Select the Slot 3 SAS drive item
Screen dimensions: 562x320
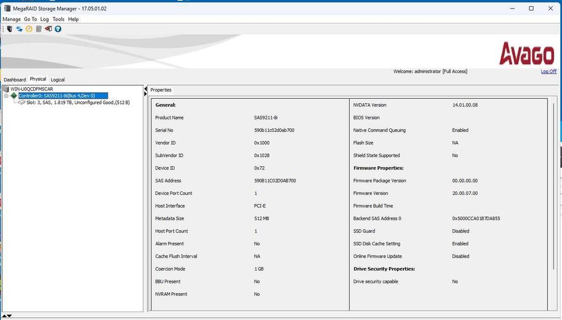coord(78,102)
